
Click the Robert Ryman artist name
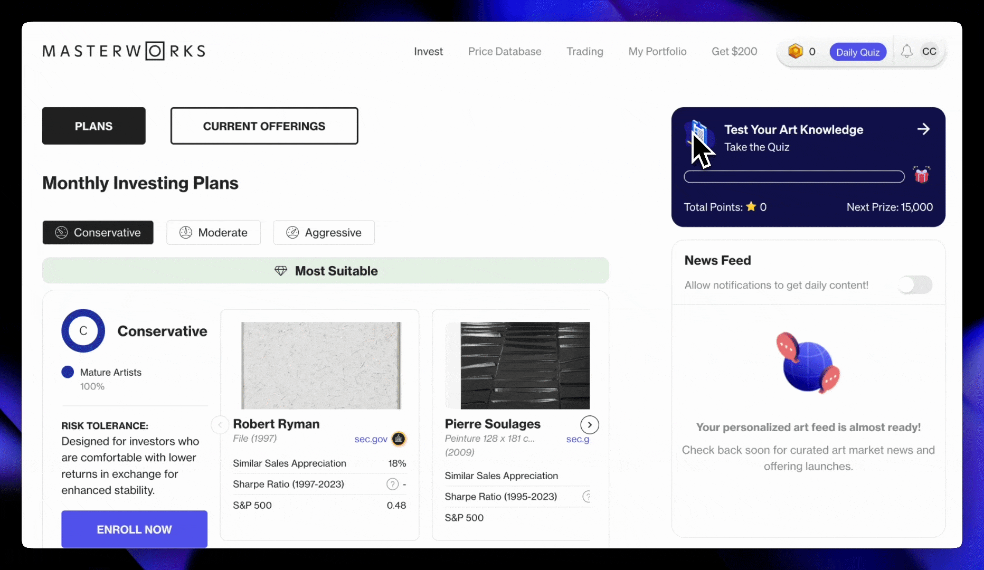coord(276,424)
